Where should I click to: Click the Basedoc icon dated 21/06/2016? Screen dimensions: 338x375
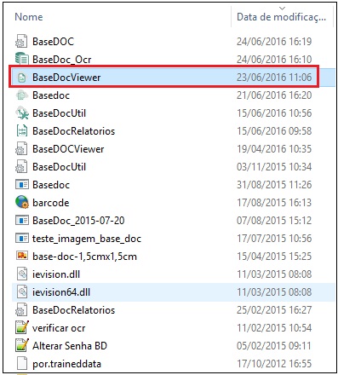click(21, 95)
